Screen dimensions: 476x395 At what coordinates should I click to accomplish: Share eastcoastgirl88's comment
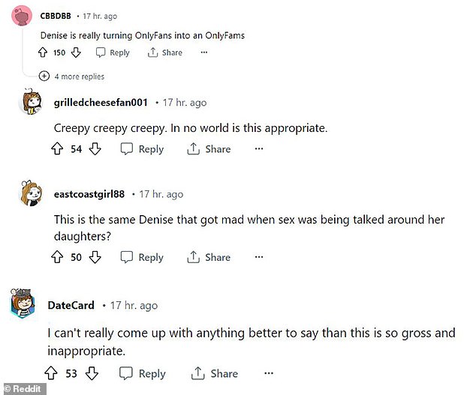tap(209, 257)
